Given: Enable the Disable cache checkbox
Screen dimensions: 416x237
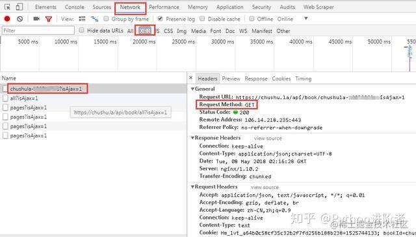Looking at the screenshot, I should (202, 19).
